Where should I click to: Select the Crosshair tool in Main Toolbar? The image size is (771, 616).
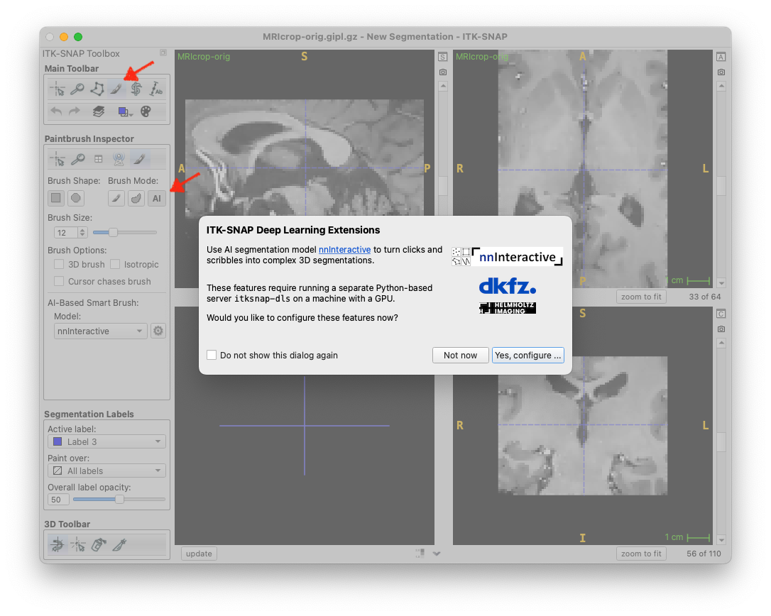point(58,89)
